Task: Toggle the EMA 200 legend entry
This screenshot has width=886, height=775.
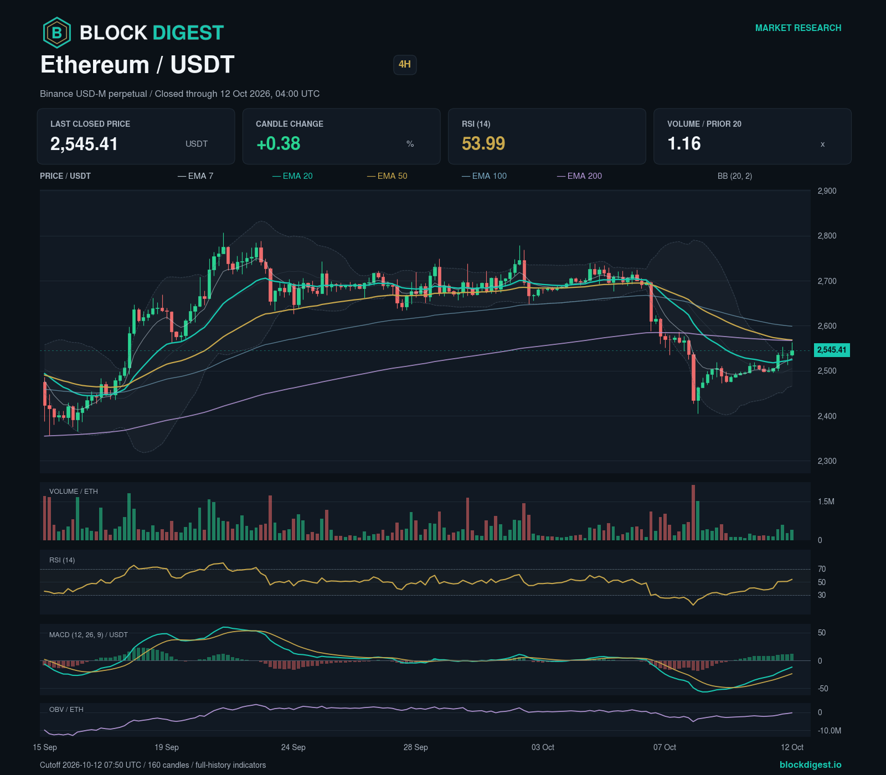Action: [579, 176]
